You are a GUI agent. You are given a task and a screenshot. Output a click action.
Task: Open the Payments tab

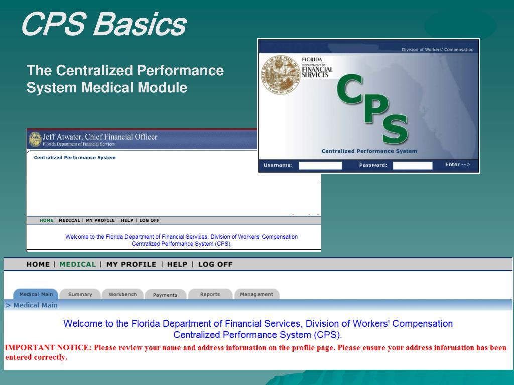pos(165,295)
